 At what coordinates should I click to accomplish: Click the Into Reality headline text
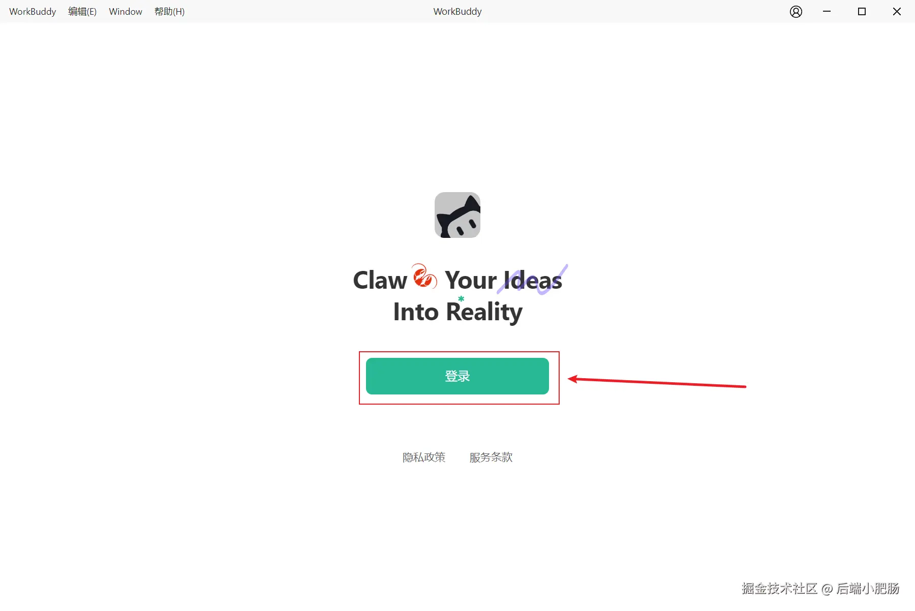(458, 312)
